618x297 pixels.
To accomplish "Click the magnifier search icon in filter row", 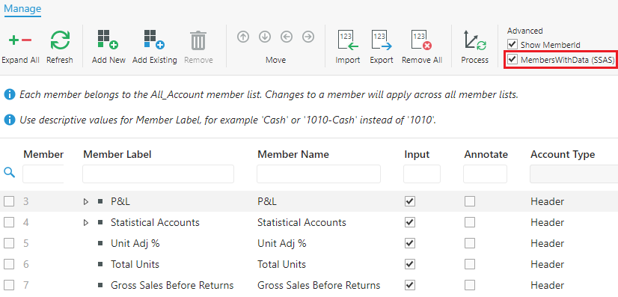I will 10,172.
